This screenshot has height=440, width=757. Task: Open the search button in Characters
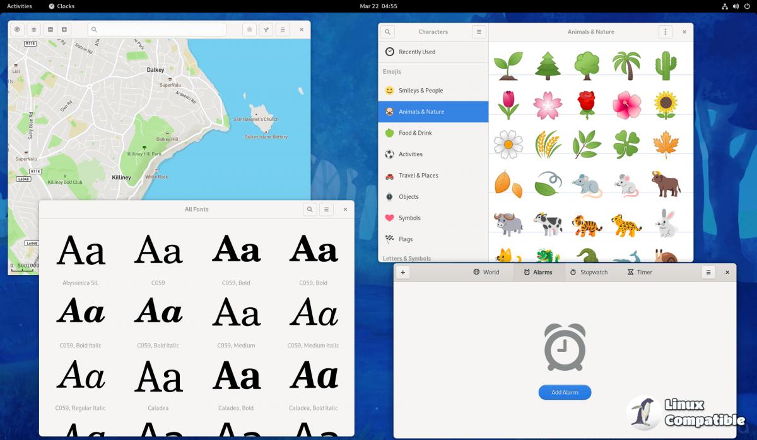[x=388, y=31]
